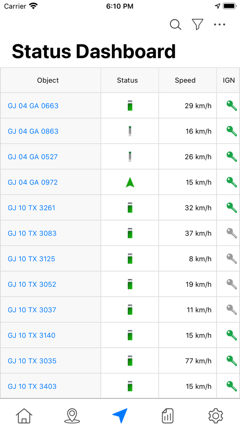
Task: Tap status icon for GJ 10 TX 3140
Action: tap(130, 335)
